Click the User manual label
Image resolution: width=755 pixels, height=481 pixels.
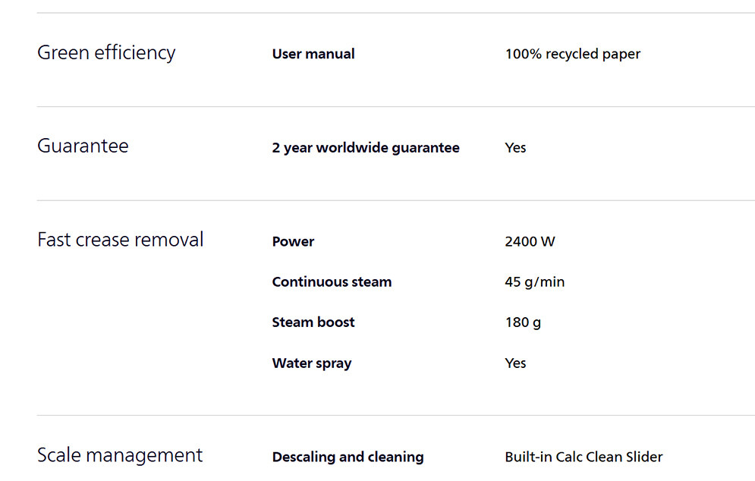pyautogui.click(x=313, y=54)
